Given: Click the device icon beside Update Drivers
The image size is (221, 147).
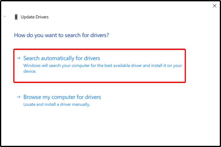Looking at the screenshot, I should coord(16,17).
